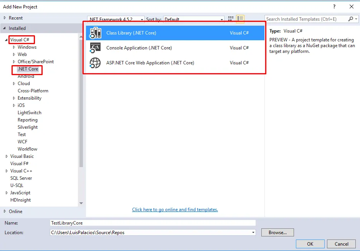This screenshot has height=251, width=360.
Task: Expand the Web node arrow
Action: pos(14,54)
